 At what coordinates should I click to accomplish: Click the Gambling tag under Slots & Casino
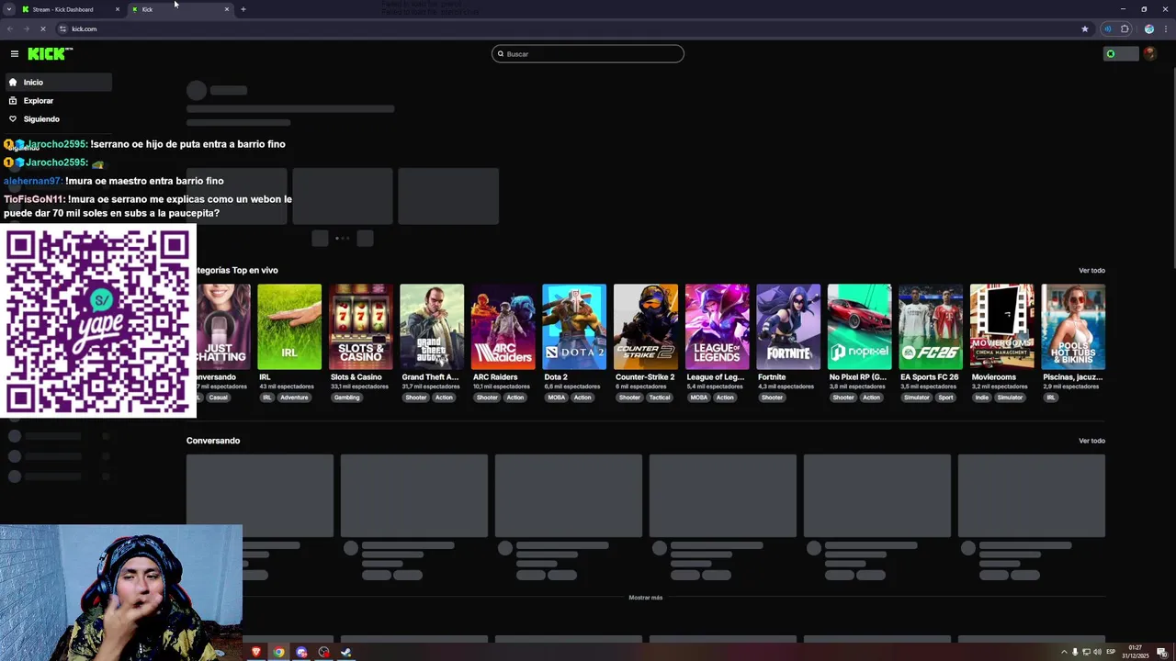click(346, 398)
